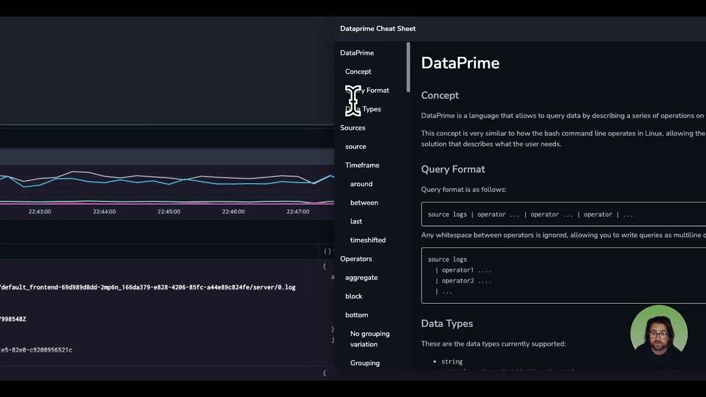
Task: Click the curly braces JSON column icon
Action: [328, 251]
